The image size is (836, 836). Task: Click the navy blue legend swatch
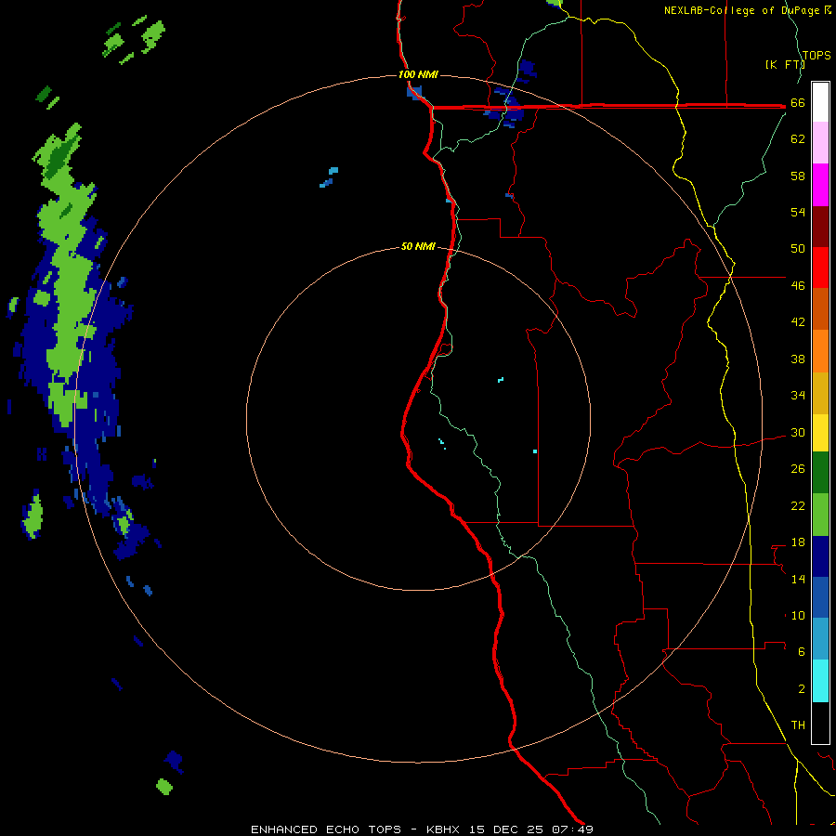[x=820, y=556]
